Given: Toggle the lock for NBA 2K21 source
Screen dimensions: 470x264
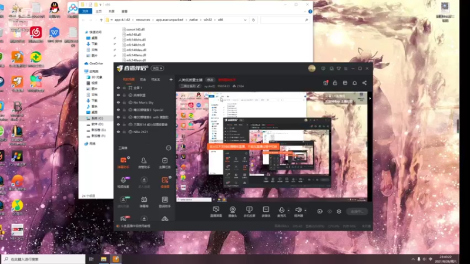Looking at the screenshot, I should 124,131.
